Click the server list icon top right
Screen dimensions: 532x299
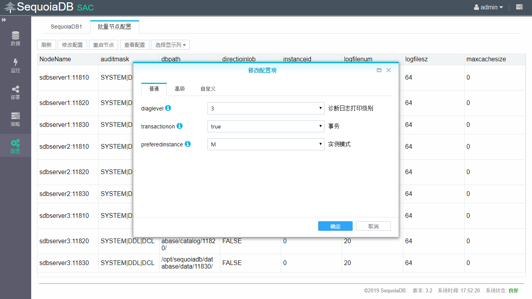(x=519, y=7)
